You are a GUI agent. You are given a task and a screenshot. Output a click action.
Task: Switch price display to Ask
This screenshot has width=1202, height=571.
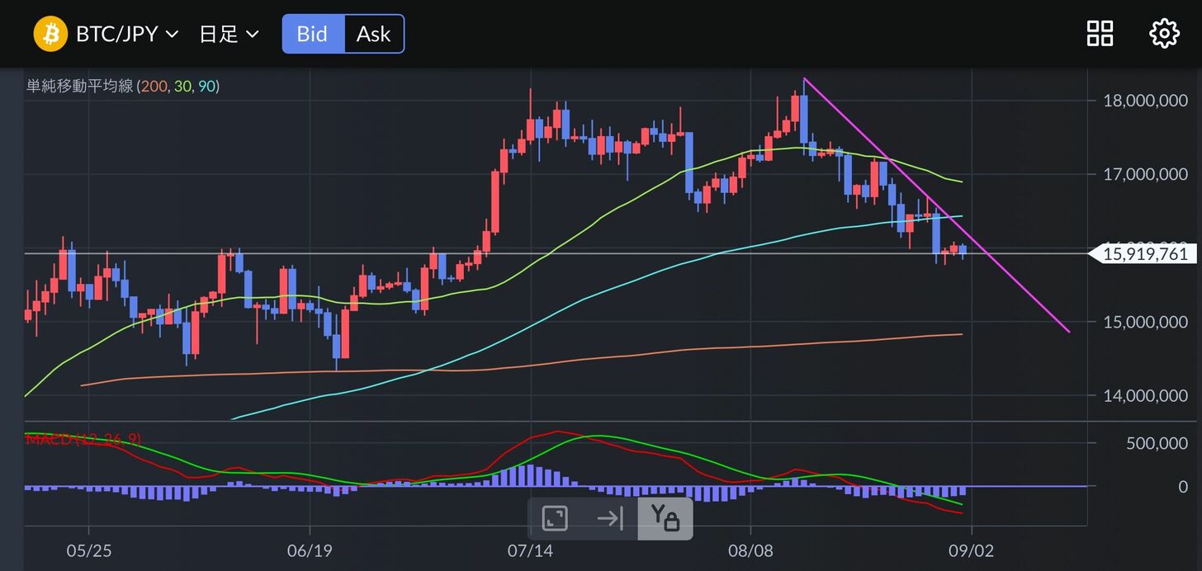tap(373, 34)
